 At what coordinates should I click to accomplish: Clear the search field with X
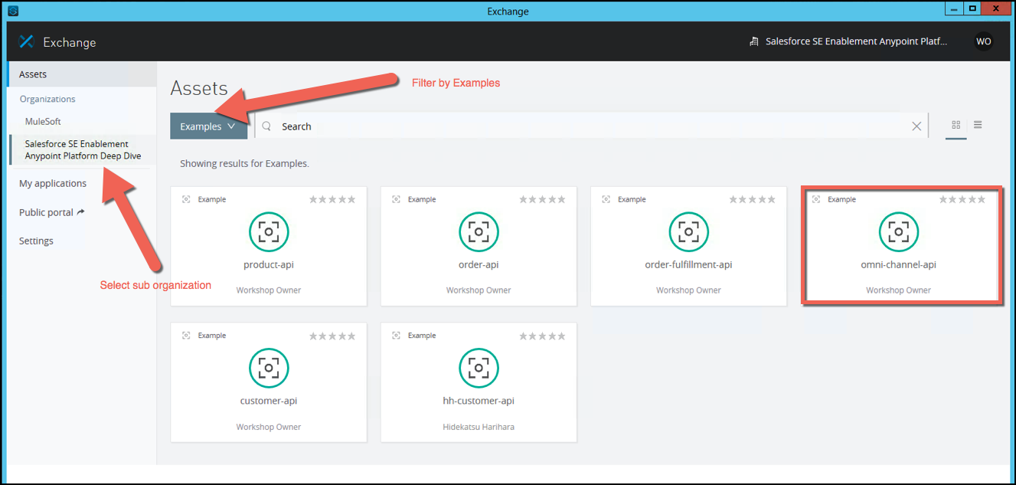[916, 126]
